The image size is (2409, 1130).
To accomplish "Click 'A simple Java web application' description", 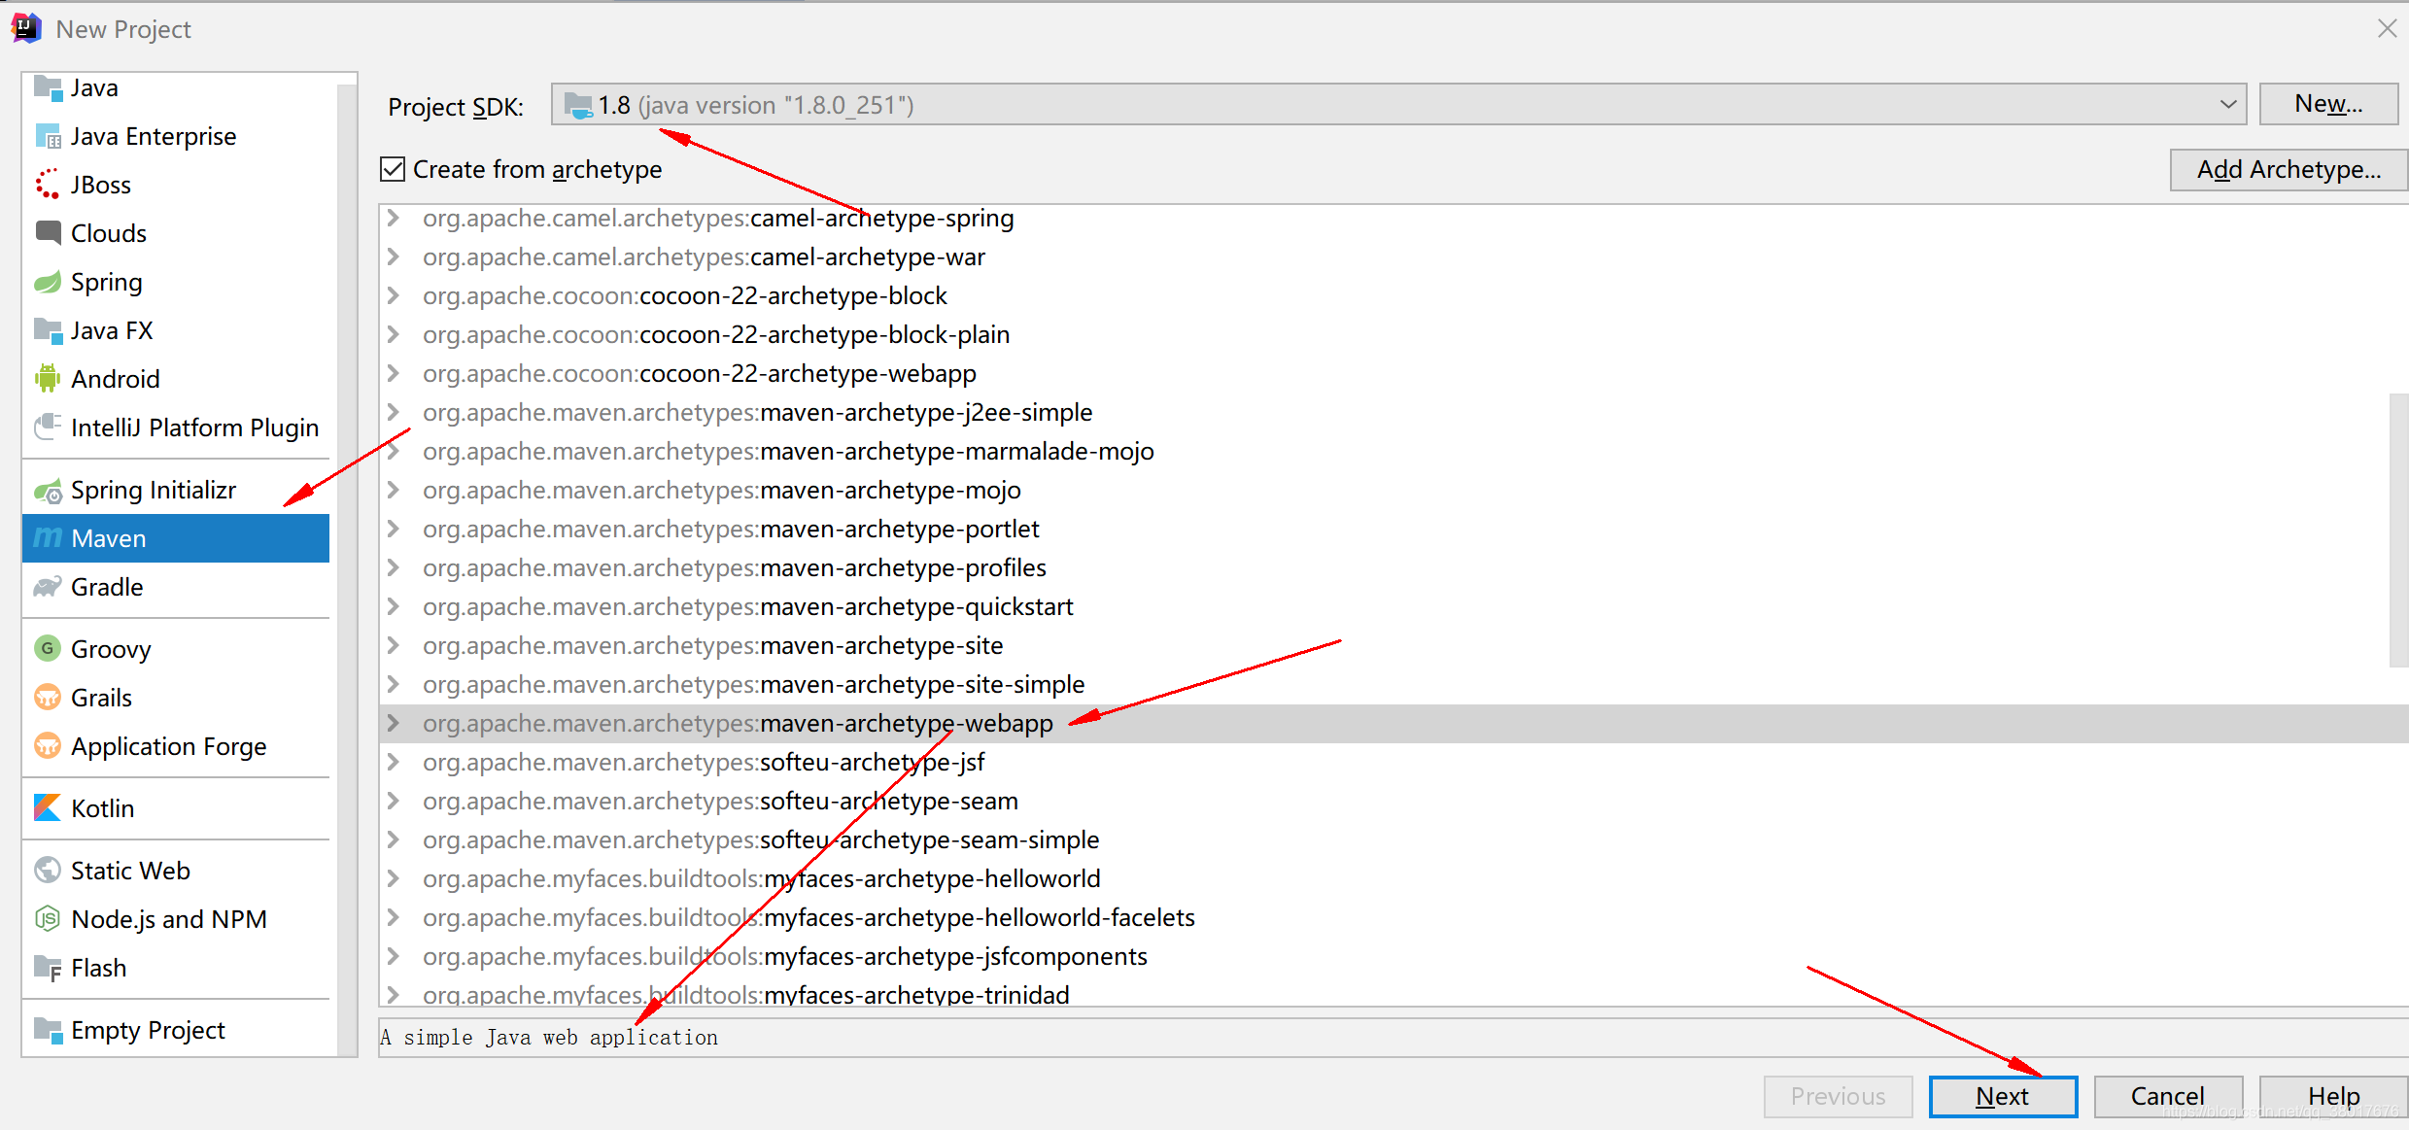I will point(550,1038).
